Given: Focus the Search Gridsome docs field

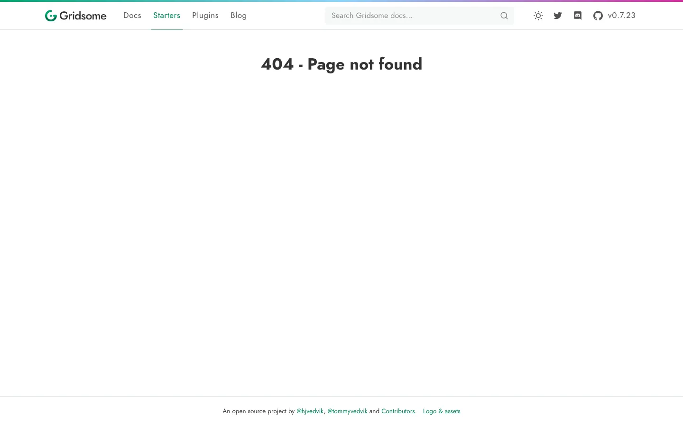Looking at the screenshot, I should click(419, 16).
